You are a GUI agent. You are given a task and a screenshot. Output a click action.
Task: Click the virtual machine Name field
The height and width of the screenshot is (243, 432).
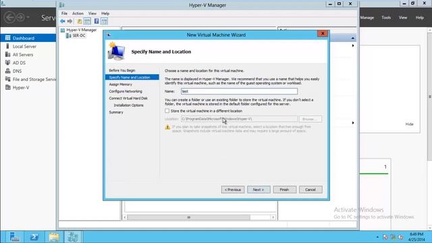point(239,91)
